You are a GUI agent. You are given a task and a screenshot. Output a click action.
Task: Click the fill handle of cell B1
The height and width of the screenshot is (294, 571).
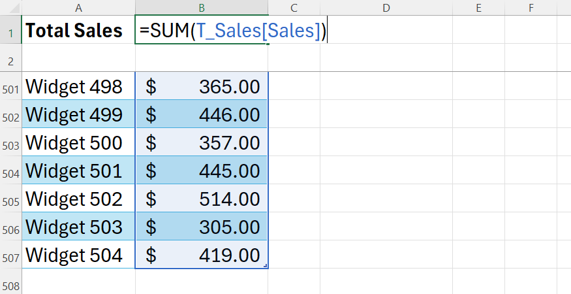268,44
